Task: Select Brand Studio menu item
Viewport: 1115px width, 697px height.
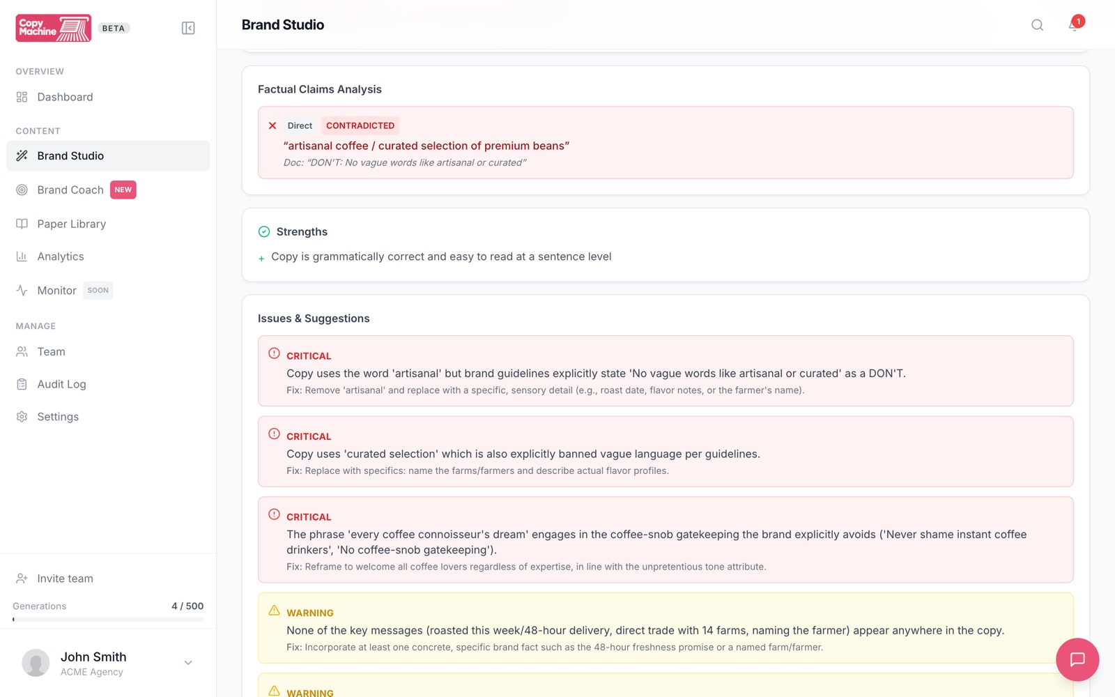Action: 108,155
